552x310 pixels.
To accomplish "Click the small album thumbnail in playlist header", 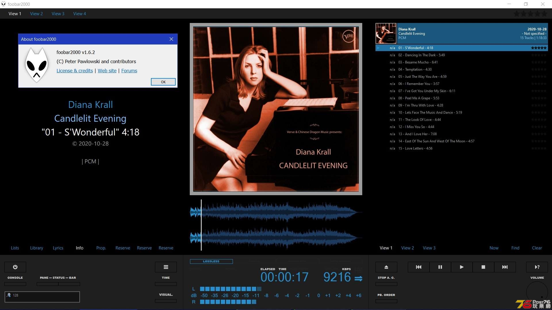I will coord(386,34).
